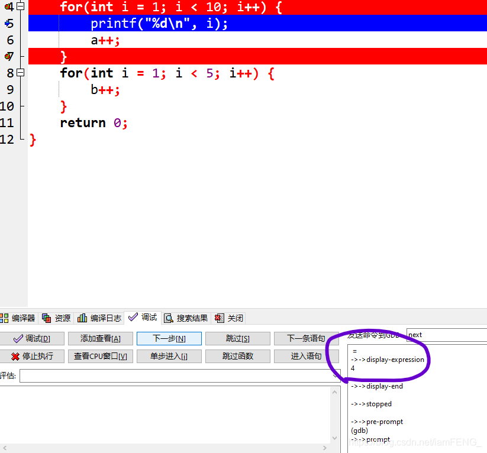Click scroll-up arrow of evaluation output

coord(334,392)
